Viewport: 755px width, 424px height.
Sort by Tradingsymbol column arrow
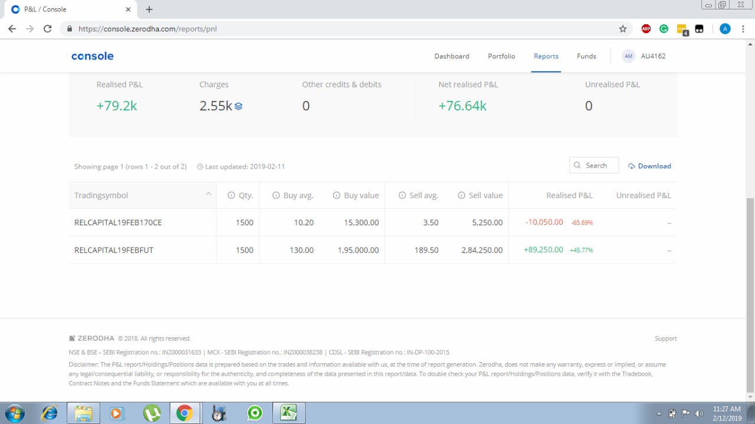coord(208,194)
